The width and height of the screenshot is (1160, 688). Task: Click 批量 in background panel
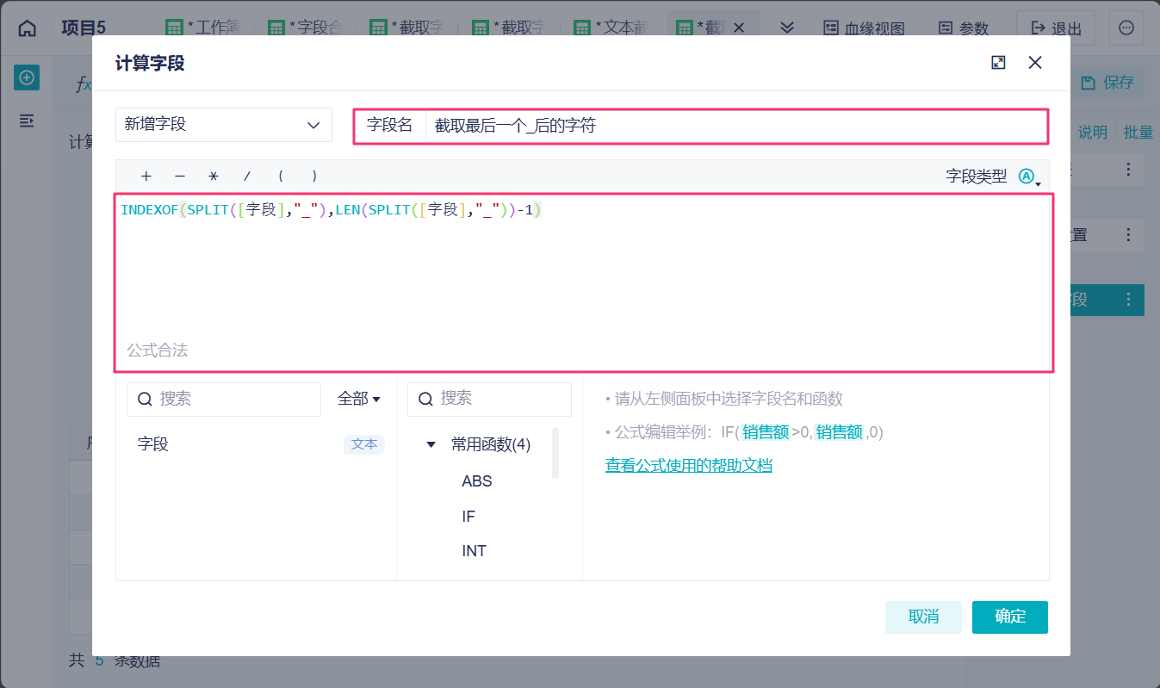(x=1138, y=133)
